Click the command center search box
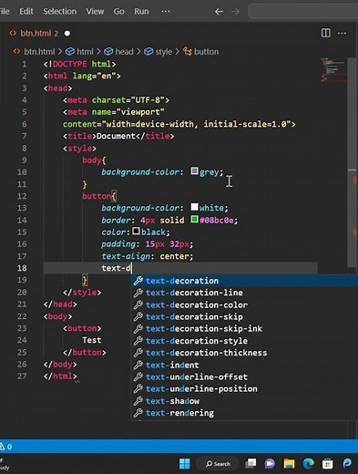Screen dimensions: 358x474 pyautogui.click(x=303, y=12)
